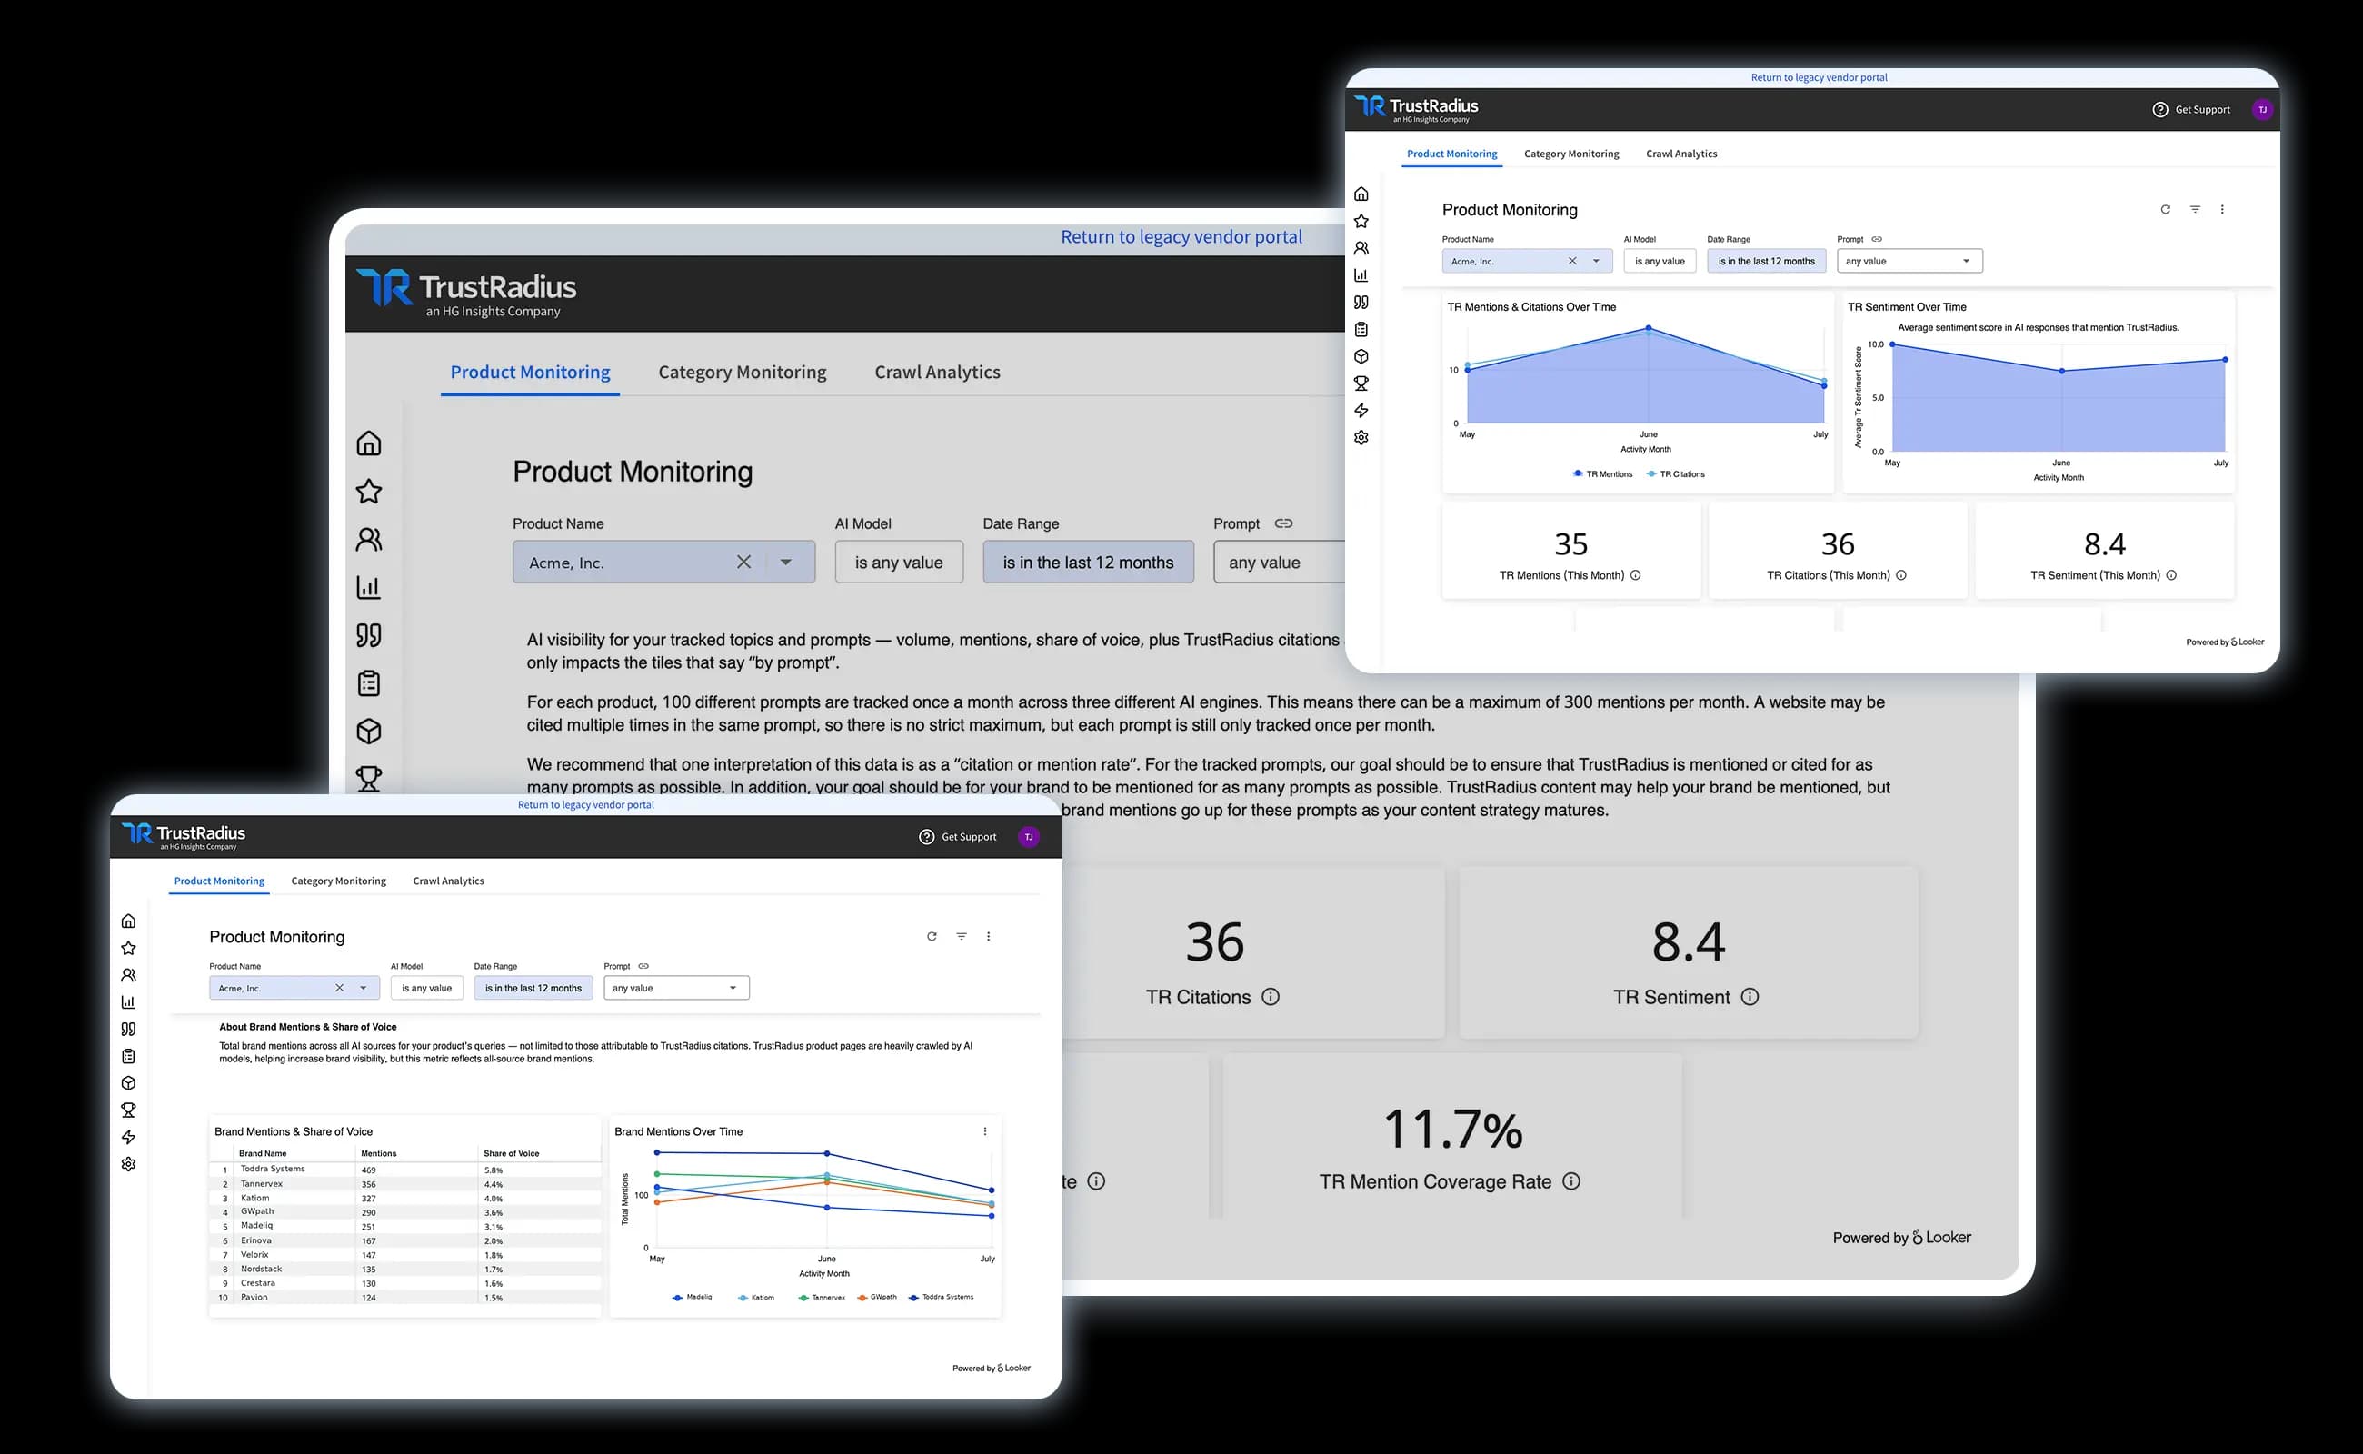Expand Product Name dropdown arrow in bottom-left window
Viewport: 2363px width, 1454px height.
tap(364, 988)
